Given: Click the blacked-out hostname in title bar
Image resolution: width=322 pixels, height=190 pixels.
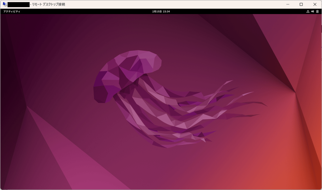Looking at the screenshot, I should [18, 4].
